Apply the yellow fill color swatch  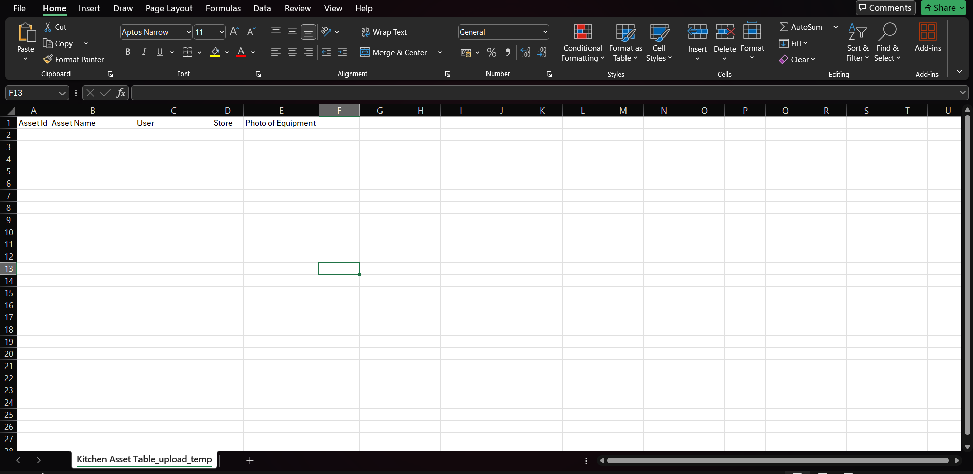pos(215,52)
